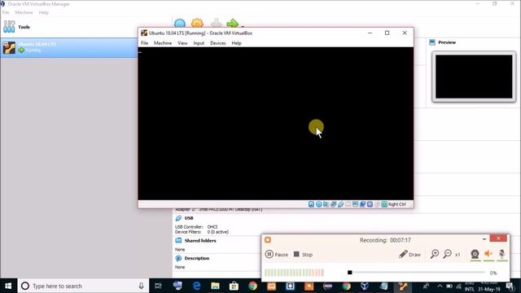Open the Machine menu of the Ubuntu VM window

(163, 43)
